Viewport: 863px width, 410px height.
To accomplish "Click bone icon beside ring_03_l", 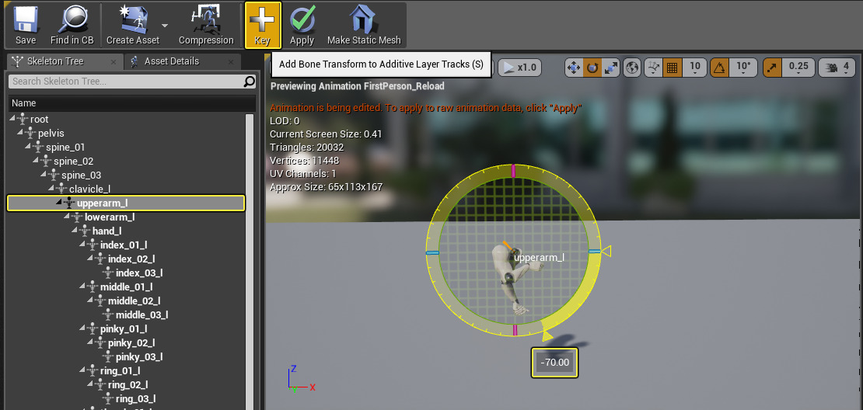I will pyautogui.click(x=107, y=398).
